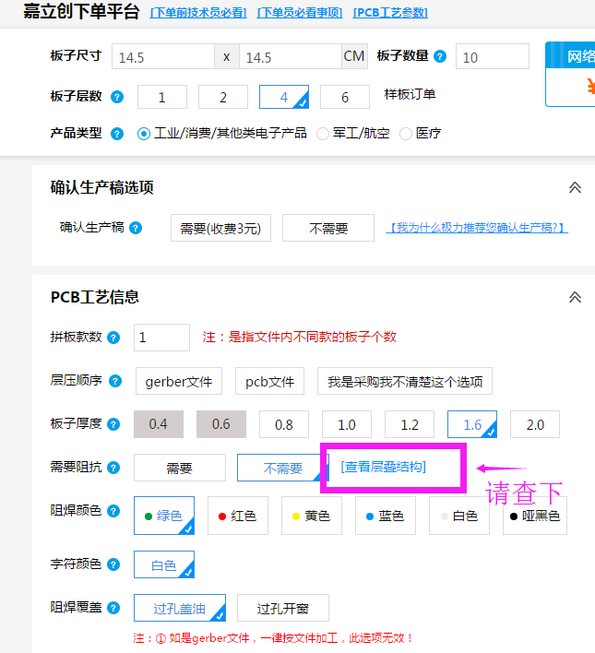Click the 板子数量 input field

492,56
